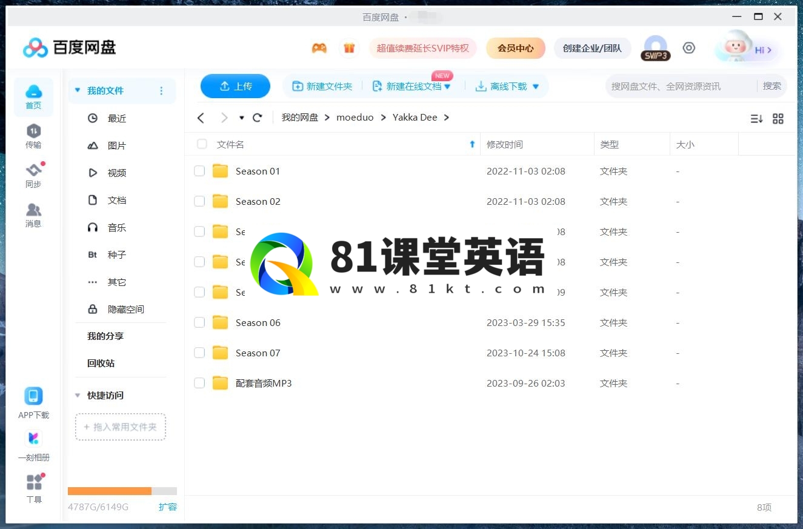
Task: Open 回收站 recycle bin
Action: point(101,364)
